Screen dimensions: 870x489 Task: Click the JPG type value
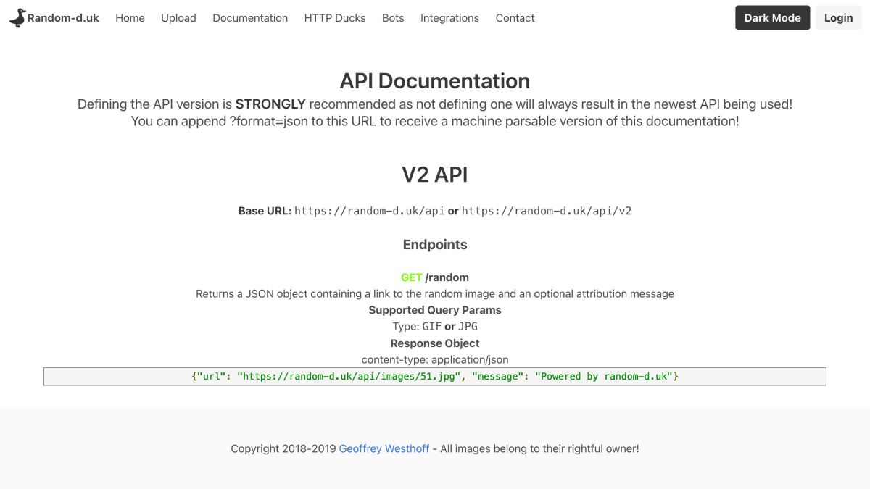[468, 327]
